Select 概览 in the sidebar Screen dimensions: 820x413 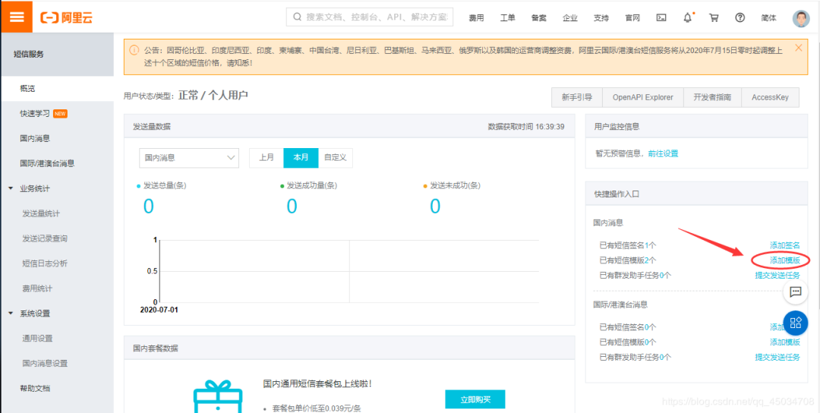[x=56, y=88]
